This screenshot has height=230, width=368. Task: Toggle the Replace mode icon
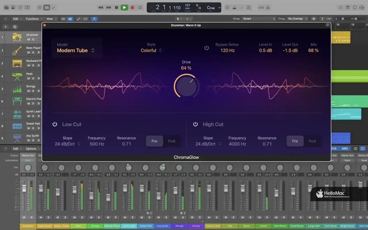[227, 7]
